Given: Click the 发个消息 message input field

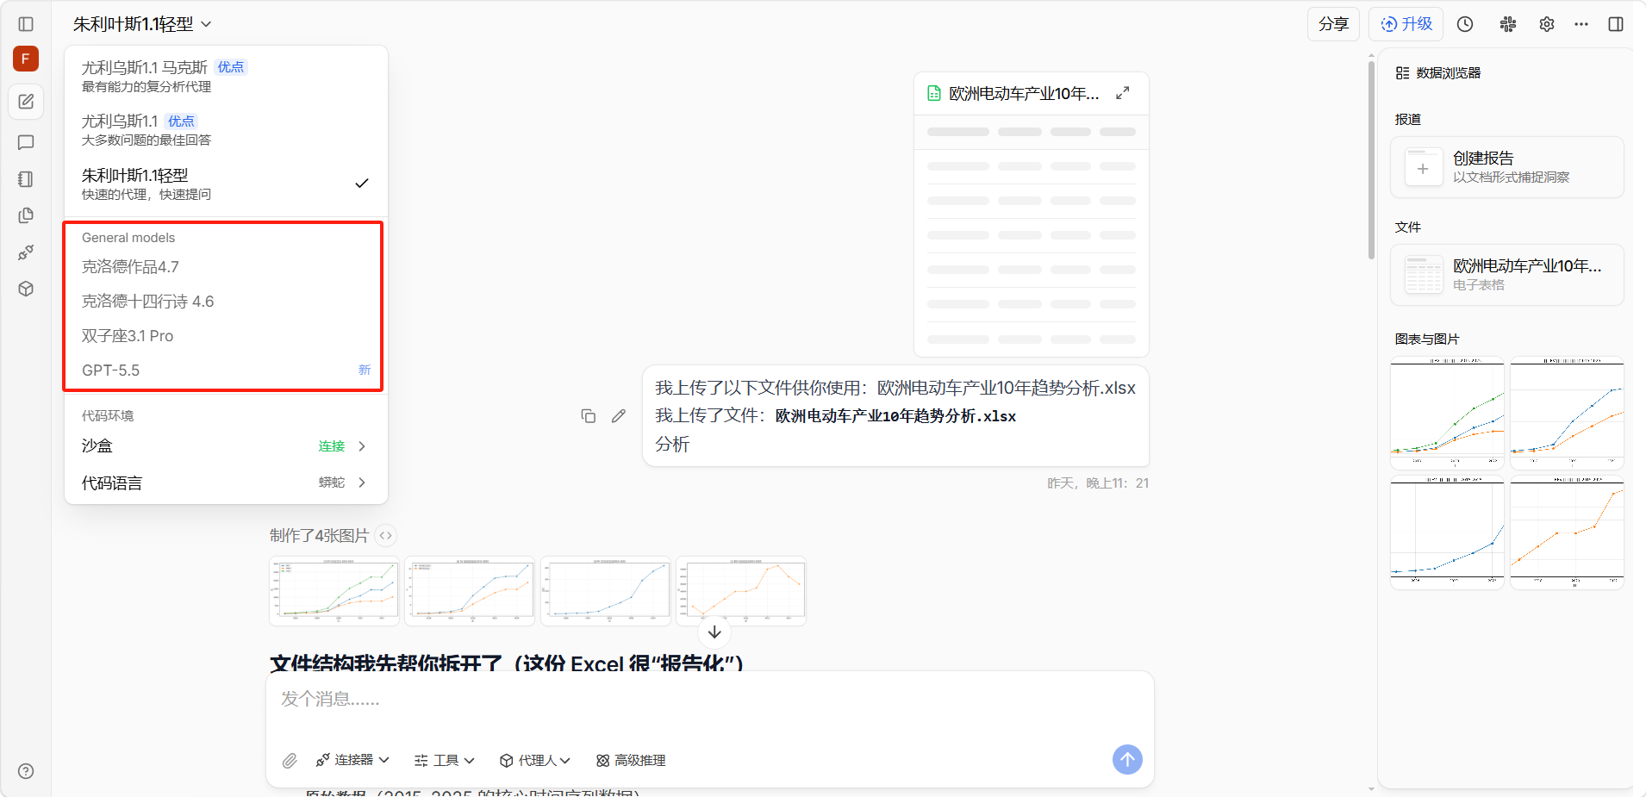Looking at the screenshot, I should click(709, 700).
